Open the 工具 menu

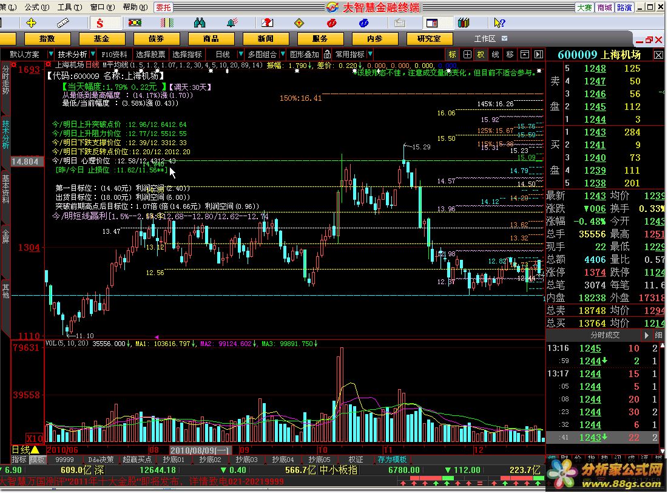[70, 7]
